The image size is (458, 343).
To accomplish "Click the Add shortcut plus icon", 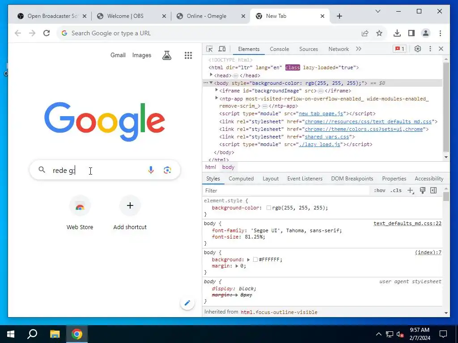I will coord(130,205).
